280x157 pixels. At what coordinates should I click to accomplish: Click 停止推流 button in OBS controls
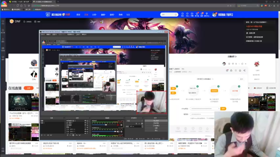click(x=156, y=121)
